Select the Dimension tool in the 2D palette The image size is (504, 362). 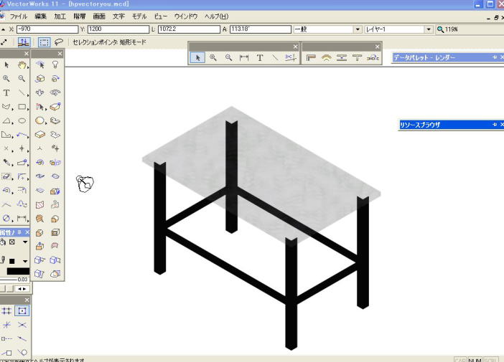(22, 219)
